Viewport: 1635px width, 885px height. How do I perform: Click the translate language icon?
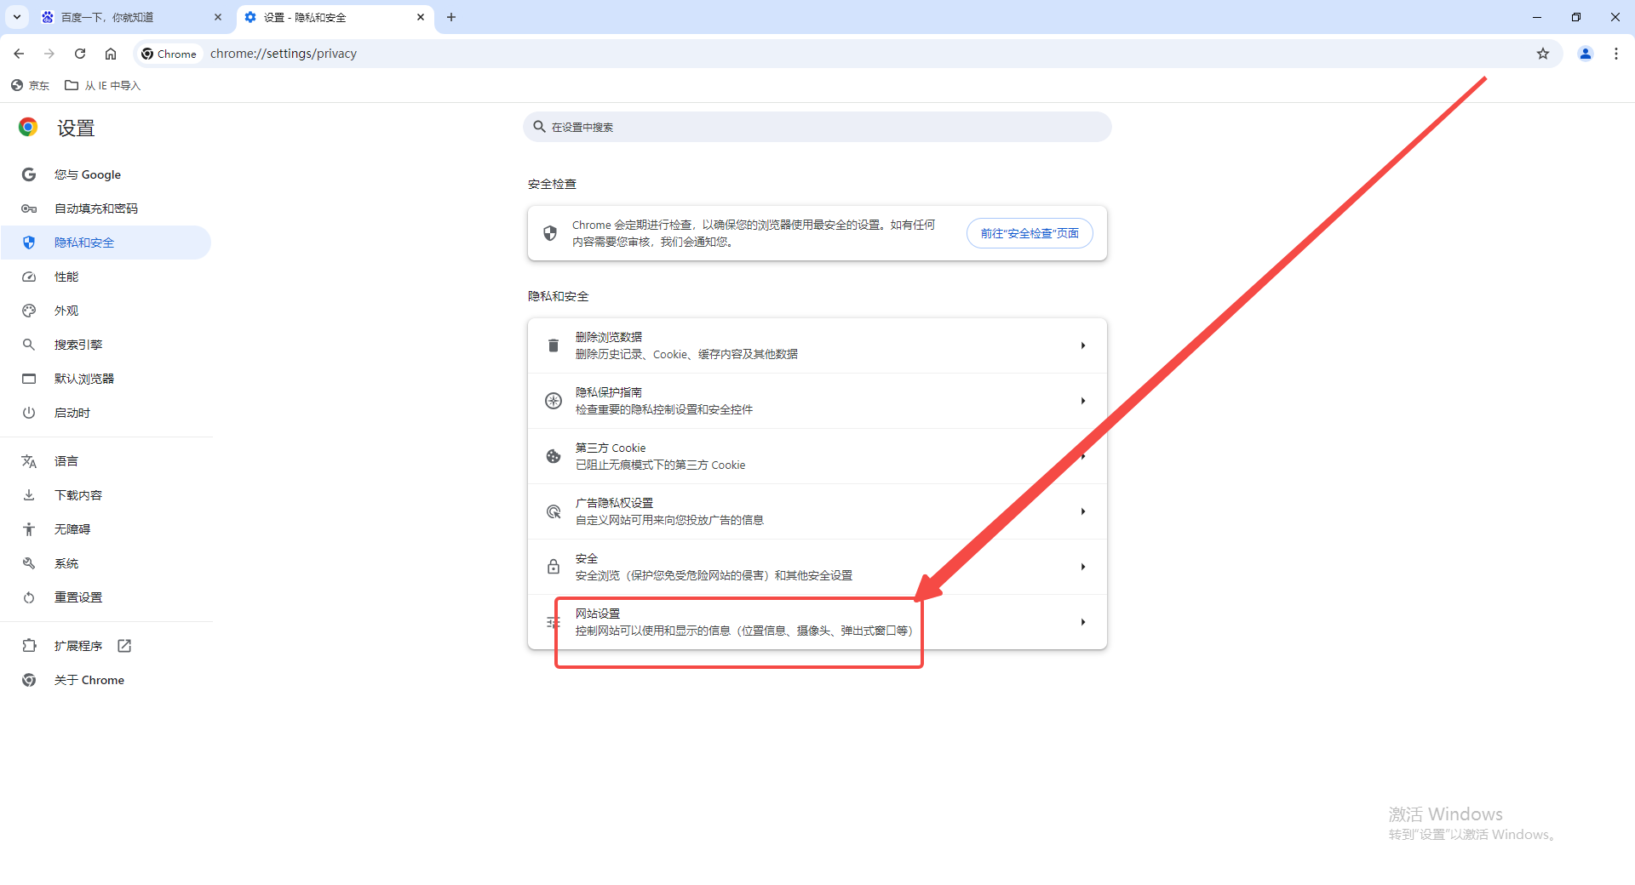pos(29,461)
